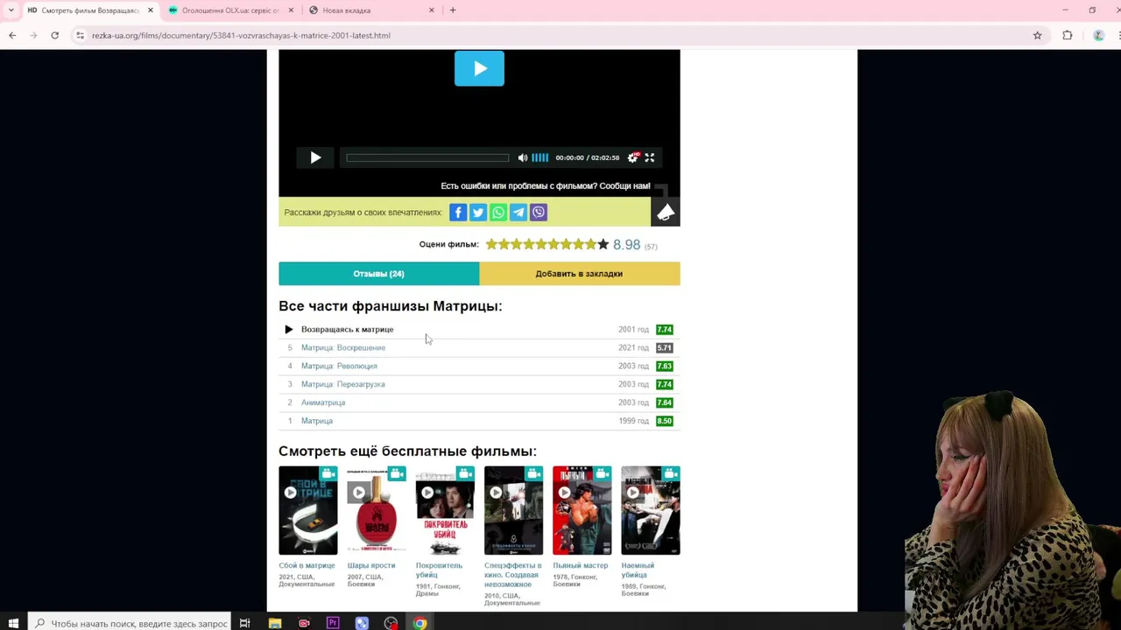1121x630 pixels.
Task: Open 'Матрица: Перезагрузка' link
Action: 342,384
